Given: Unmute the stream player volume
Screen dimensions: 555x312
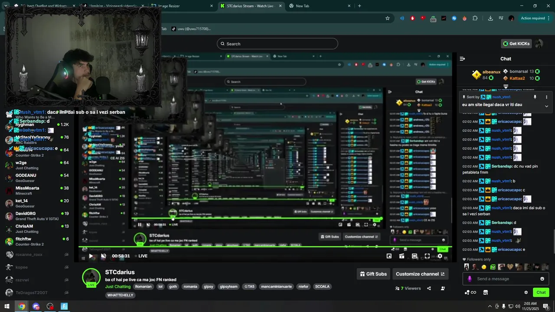Looking at the screenshot, I should coord(104,256).
